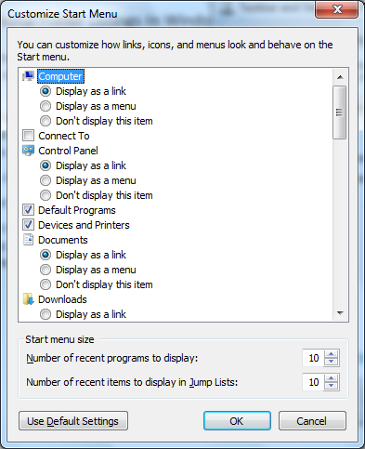Increase recent items in Jump Lists count
This screenshot has height=449, width=365.
tap(332, 378)
